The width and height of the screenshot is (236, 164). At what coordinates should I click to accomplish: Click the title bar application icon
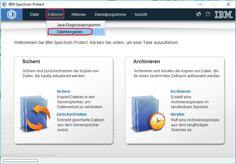(x=4, y=4)
